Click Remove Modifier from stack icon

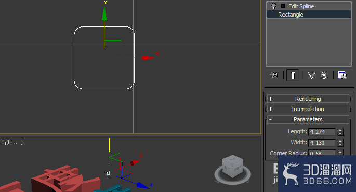(x=324, y=75)
